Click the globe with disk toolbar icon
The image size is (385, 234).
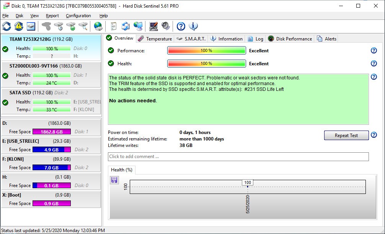[98, 26]
